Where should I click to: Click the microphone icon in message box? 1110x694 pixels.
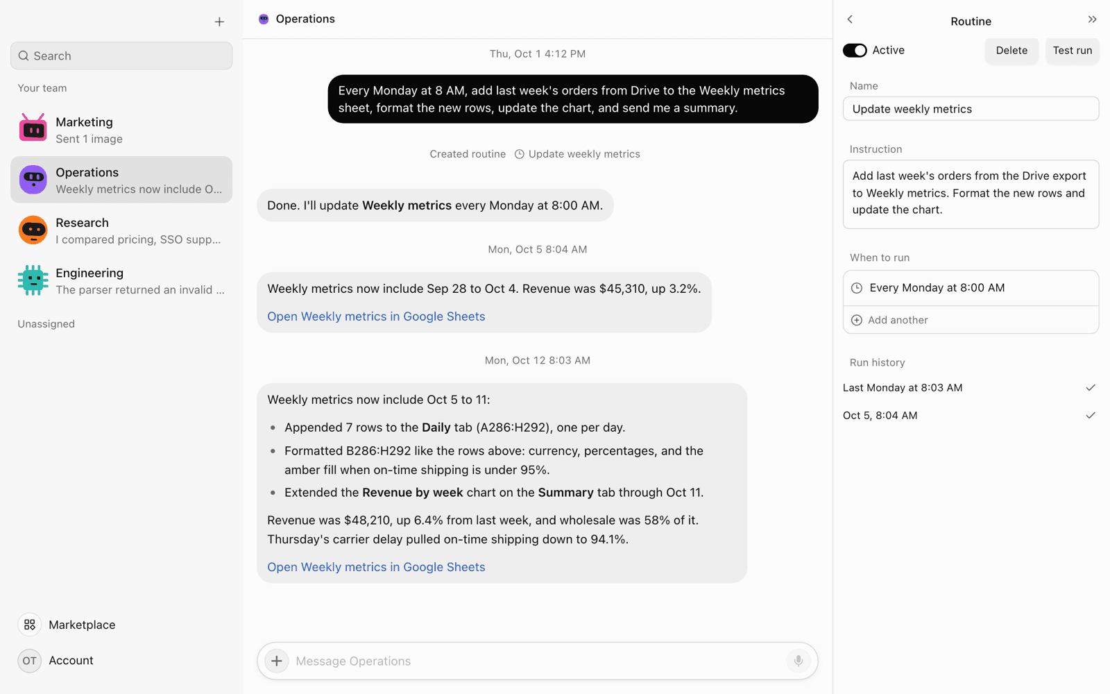799,661
